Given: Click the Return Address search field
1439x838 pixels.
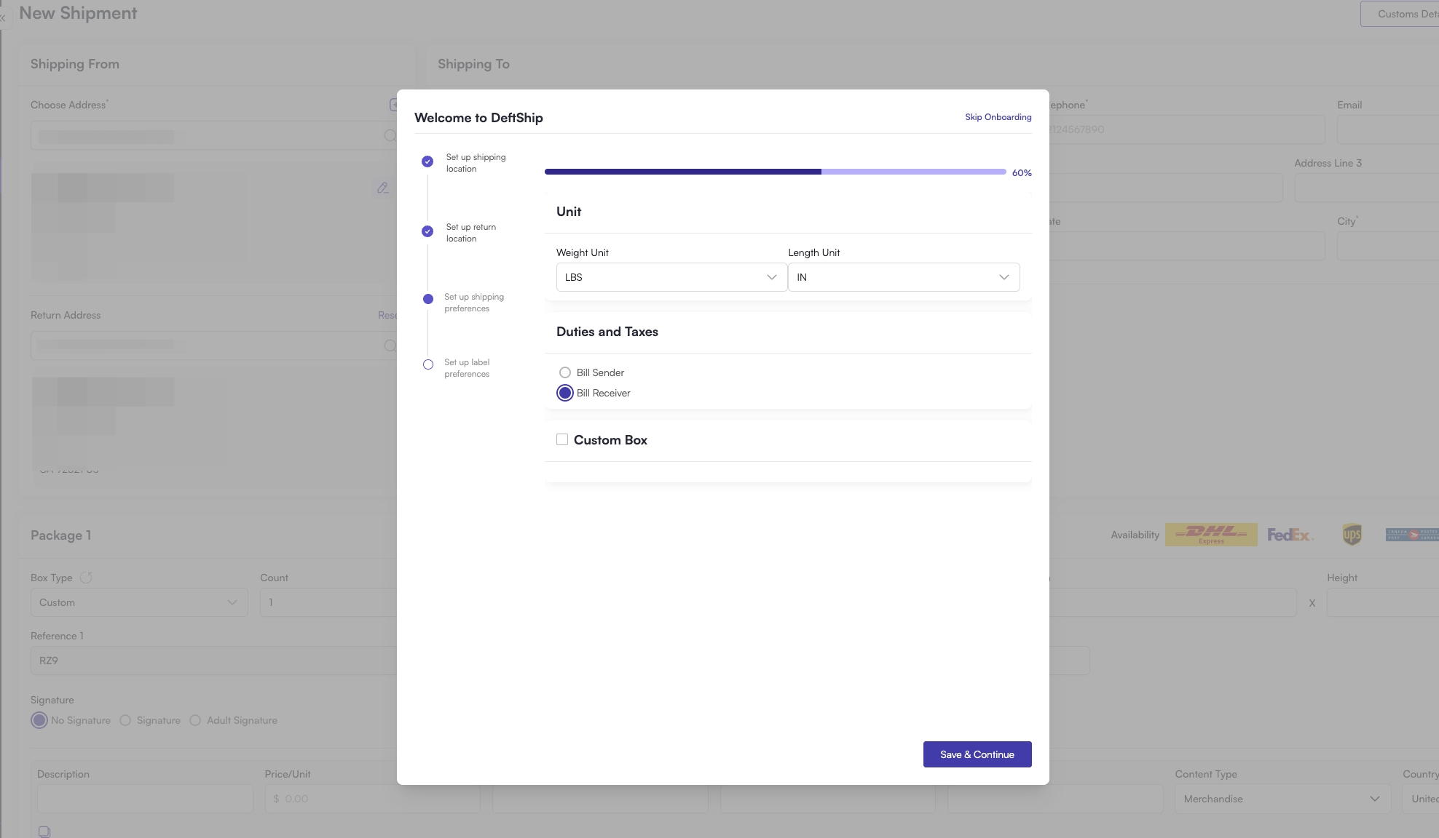Looking at the screenshot, I should (x=213, y=346).
